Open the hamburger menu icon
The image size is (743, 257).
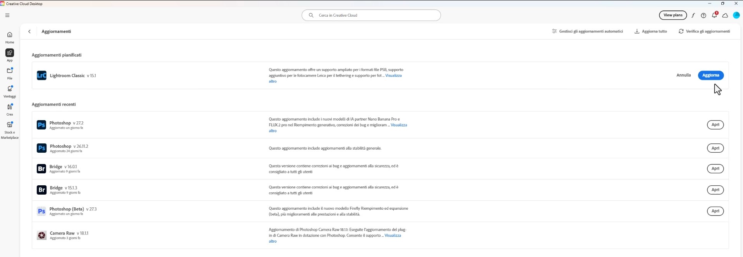point(7,16)
